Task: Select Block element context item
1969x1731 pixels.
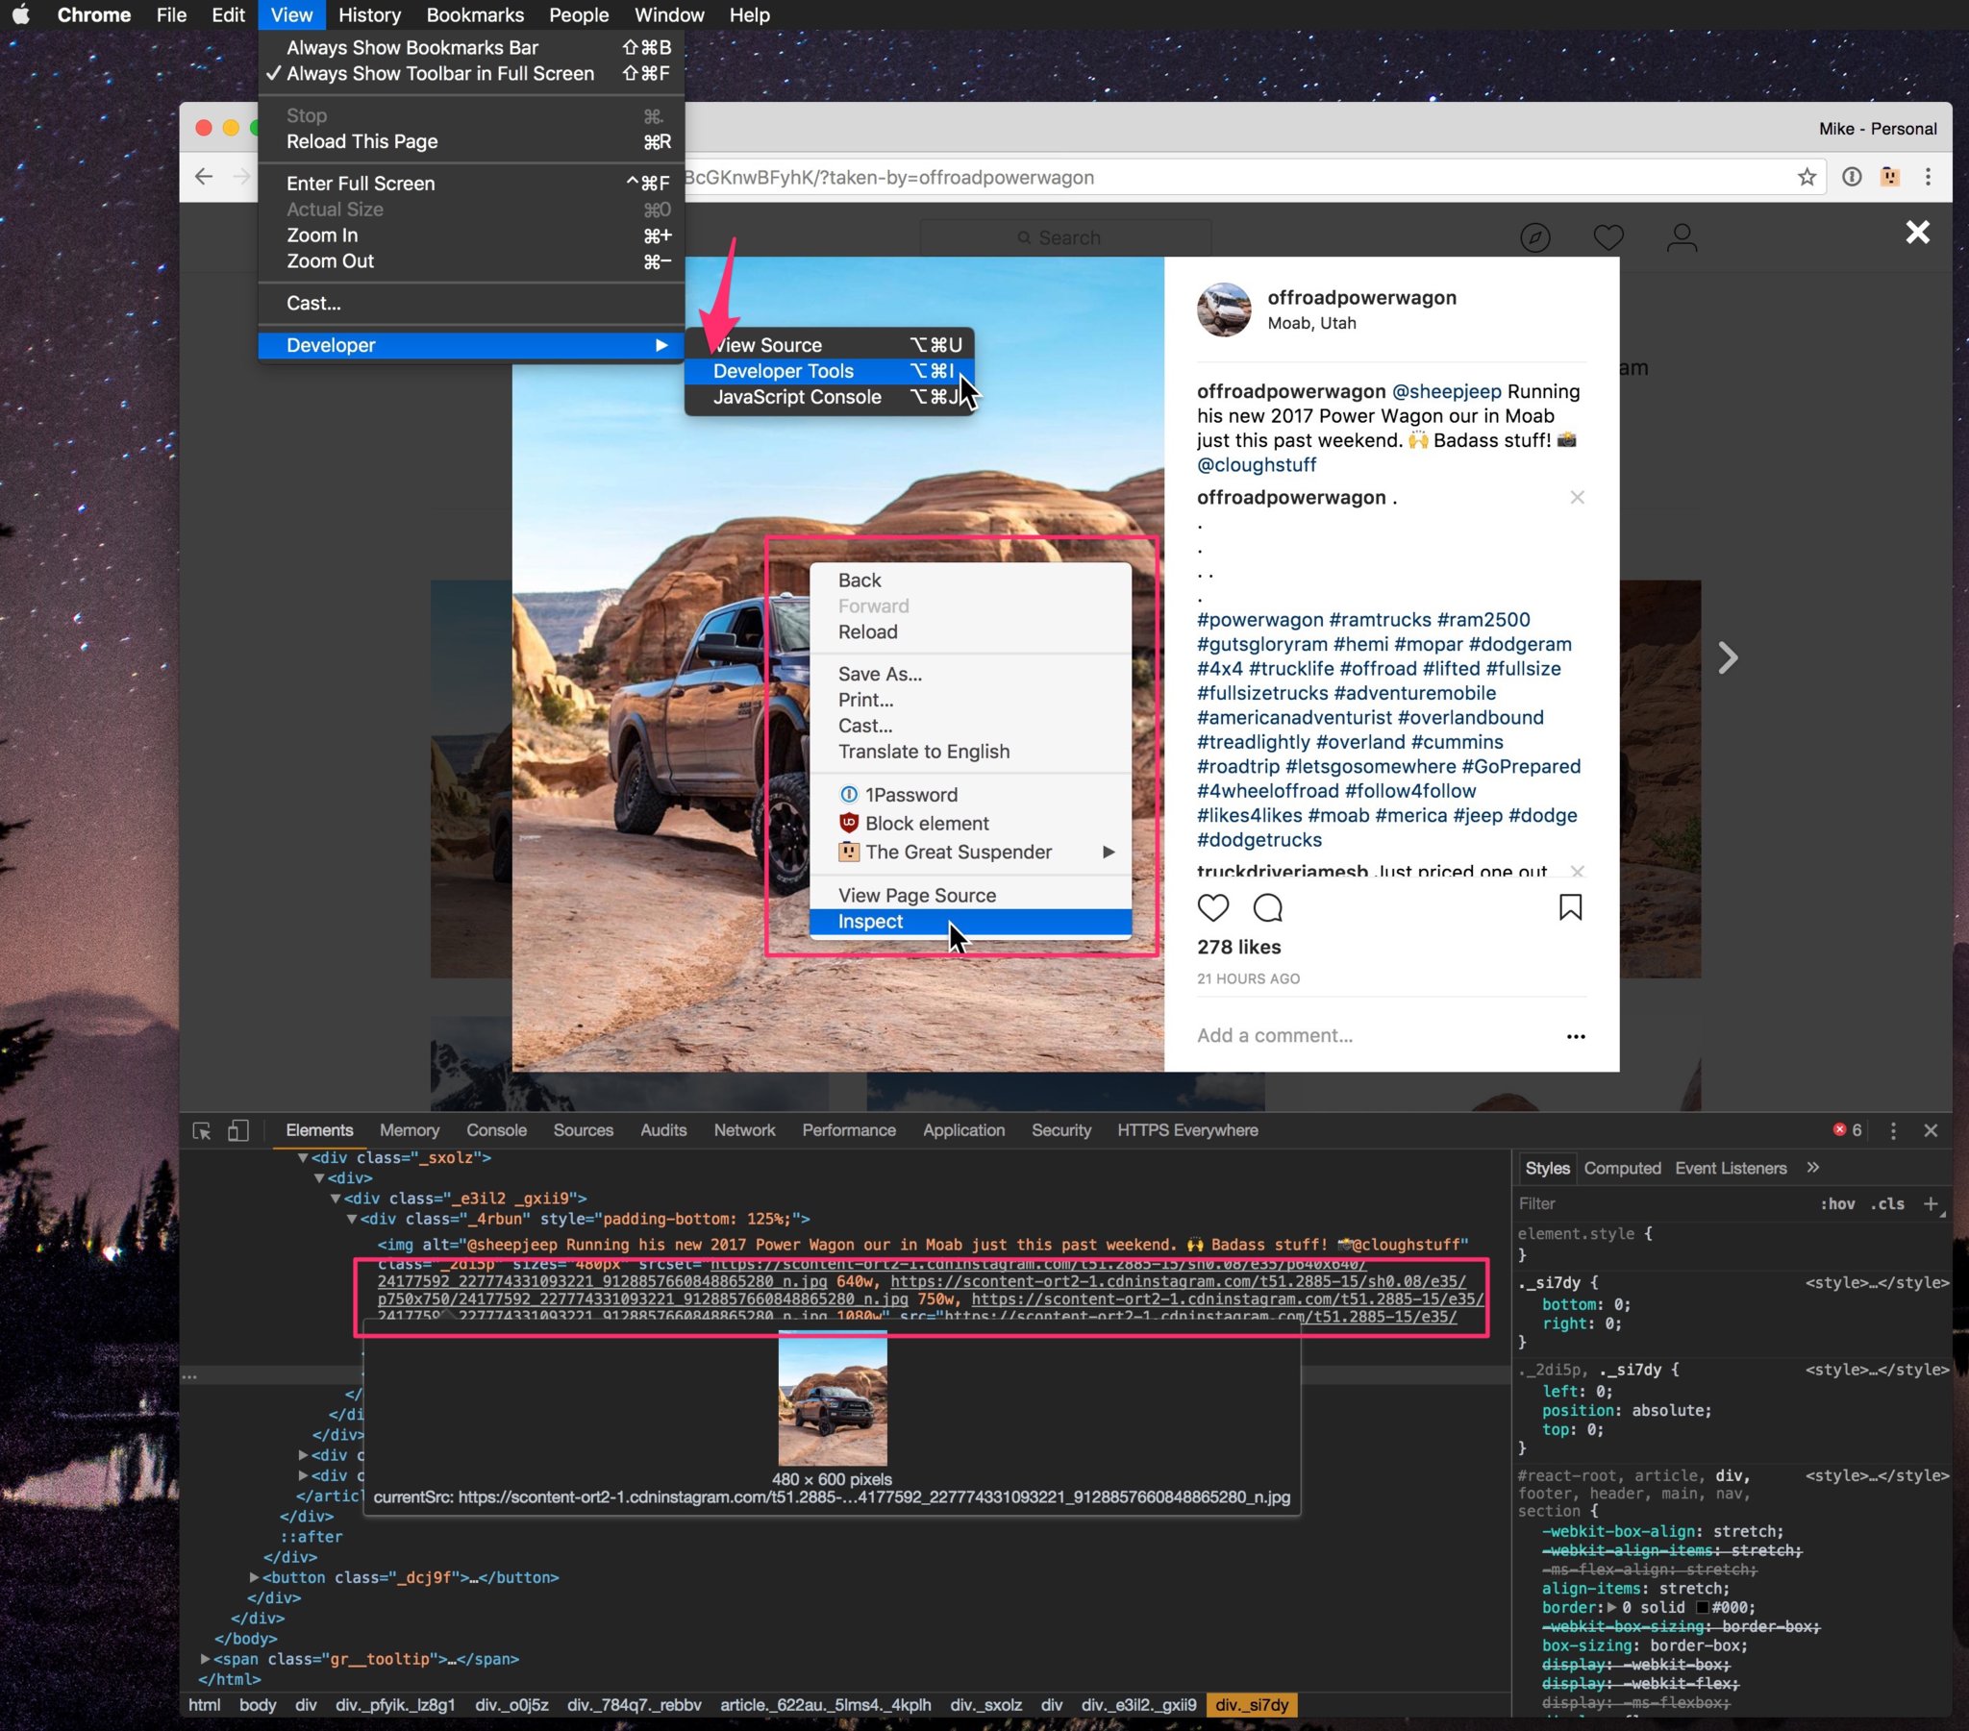Action: 970,824
